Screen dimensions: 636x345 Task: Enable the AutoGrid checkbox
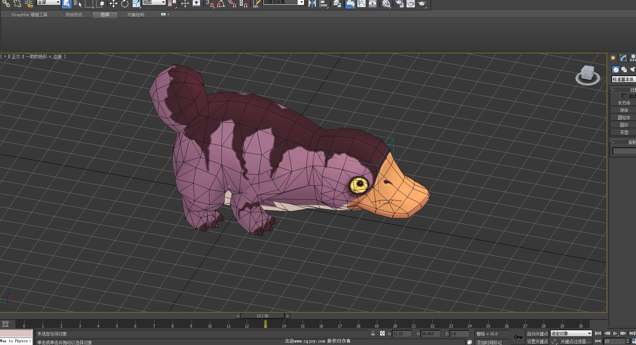coord(624,96)
